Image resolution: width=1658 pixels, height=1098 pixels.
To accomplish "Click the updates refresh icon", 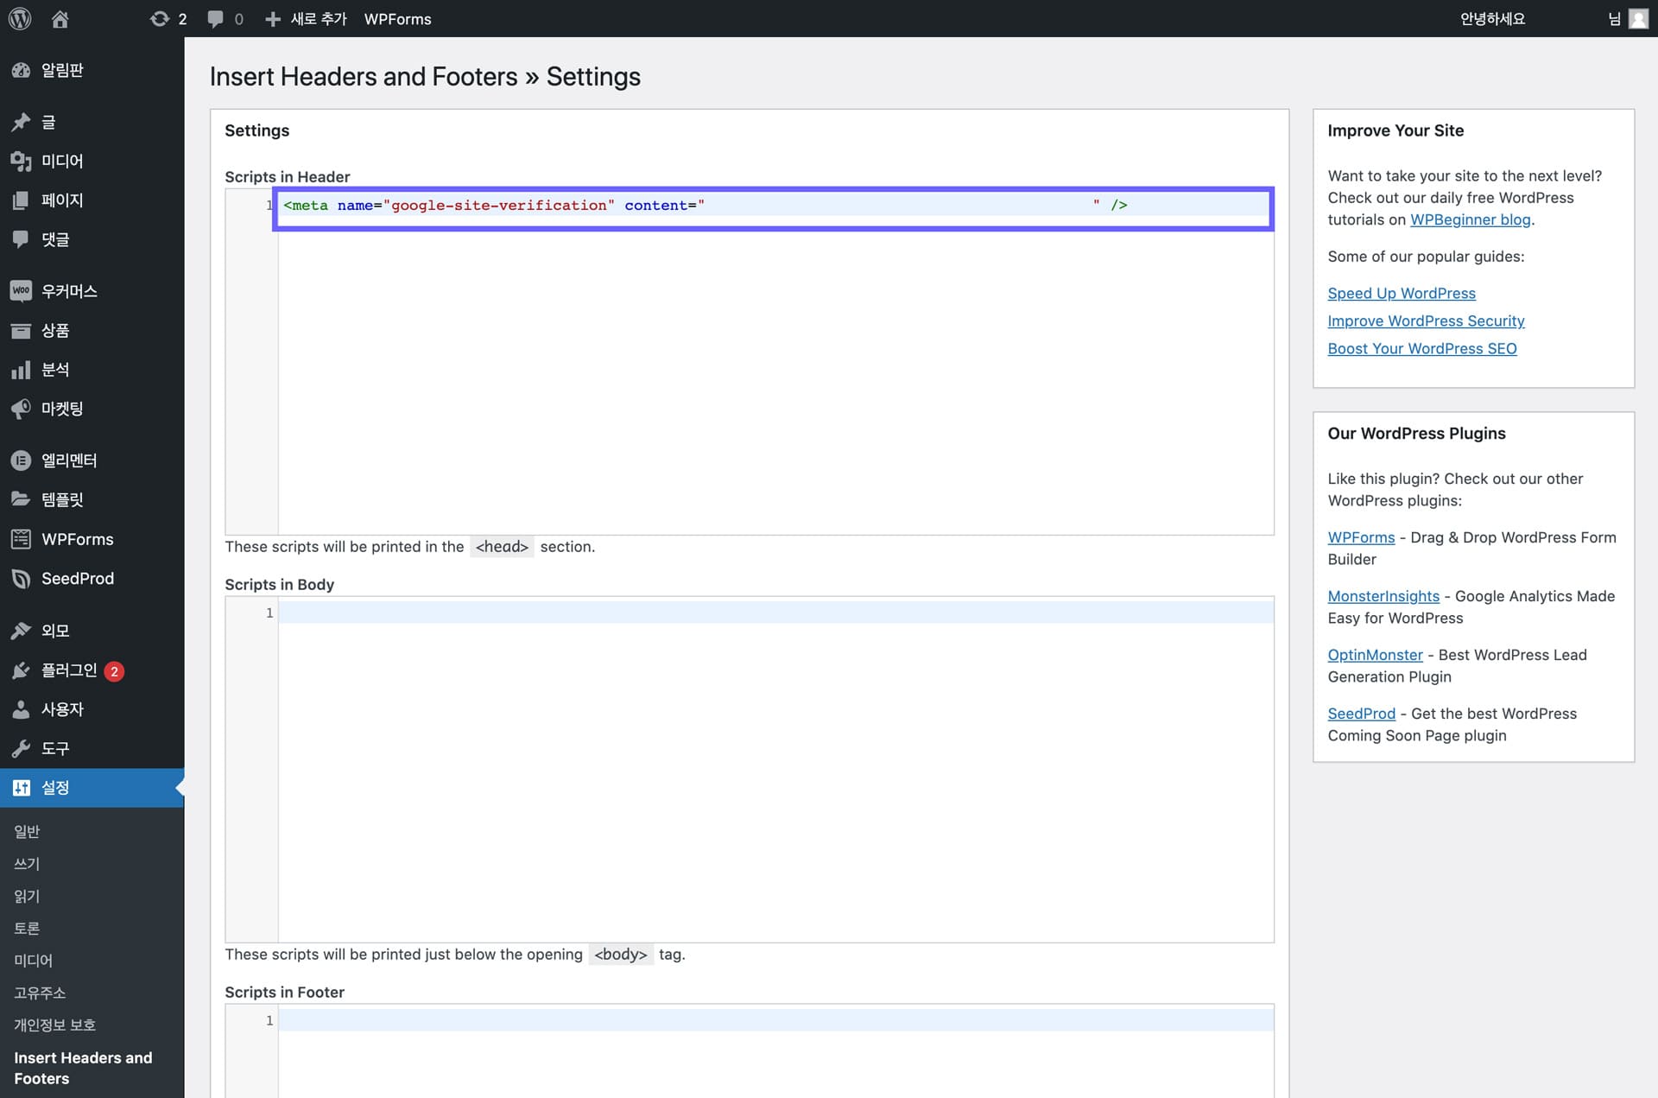I will pos(160,18).
